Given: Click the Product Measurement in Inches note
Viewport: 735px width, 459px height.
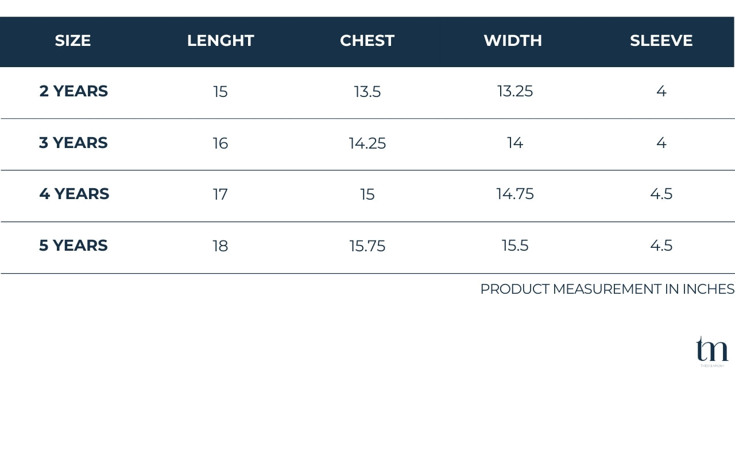Looking at the screenshot, I should 608,289.
